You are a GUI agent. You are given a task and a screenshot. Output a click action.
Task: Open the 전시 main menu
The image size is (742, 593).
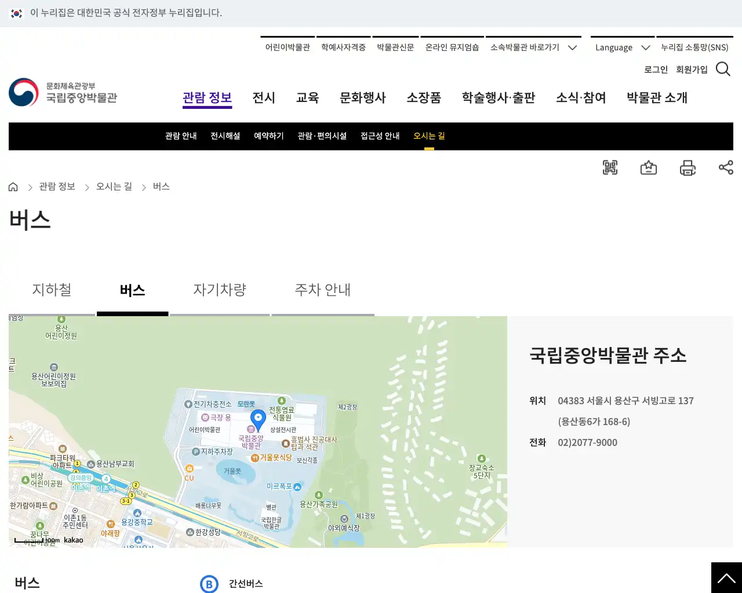tap(264, 97)
